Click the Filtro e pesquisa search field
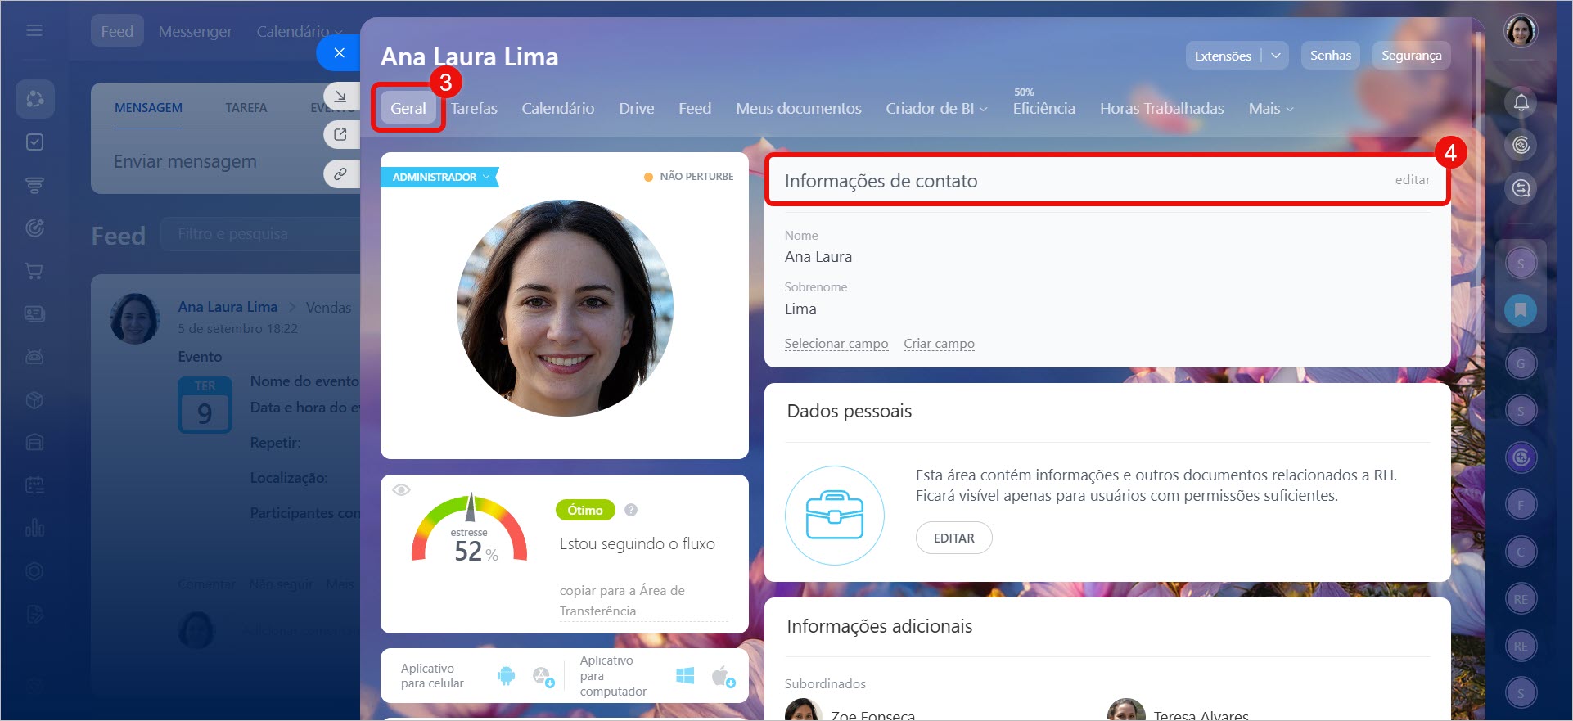 260,234
